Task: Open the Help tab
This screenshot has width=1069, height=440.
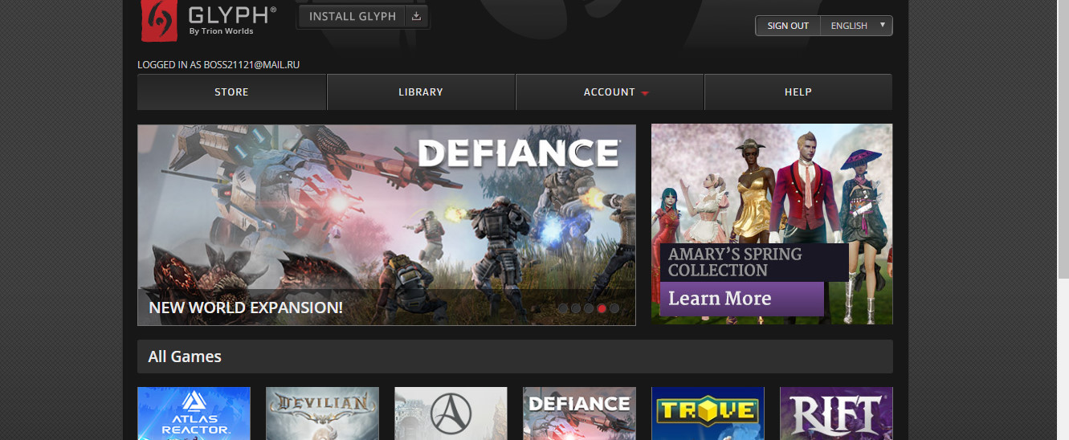Action: pos(798,92)
